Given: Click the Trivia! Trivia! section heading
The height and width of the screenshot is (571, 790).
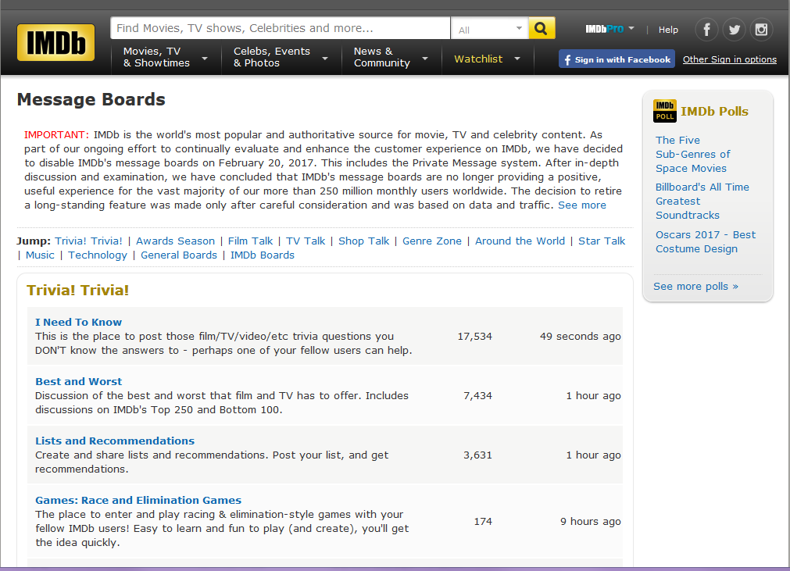Looking at the screenshot, I should tap(77, 290).
